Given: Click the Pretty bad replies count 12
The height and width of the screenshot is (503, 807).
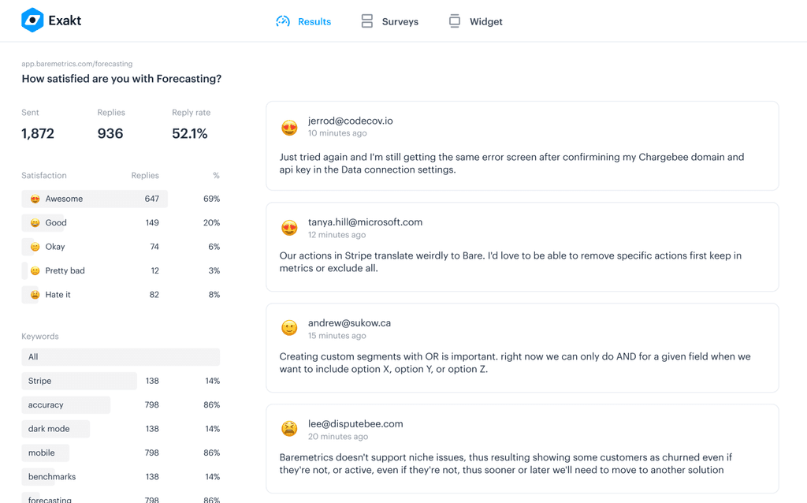Looking at the screenshot, I should [x=155, y=270].
